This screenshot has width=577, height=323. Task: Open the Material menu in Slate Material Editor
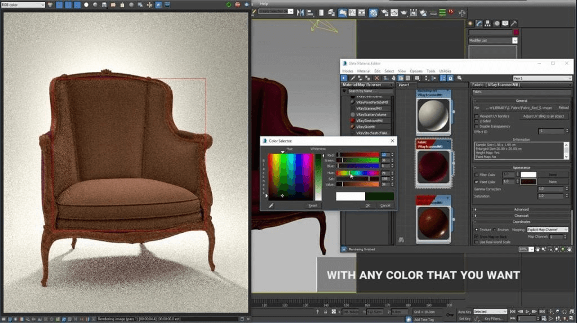(363, 71)
